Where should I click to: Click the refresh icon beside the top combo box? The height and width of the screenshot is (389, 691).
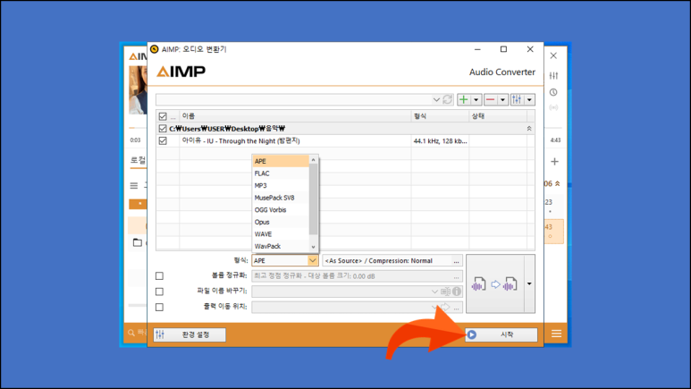pos(448,99)
